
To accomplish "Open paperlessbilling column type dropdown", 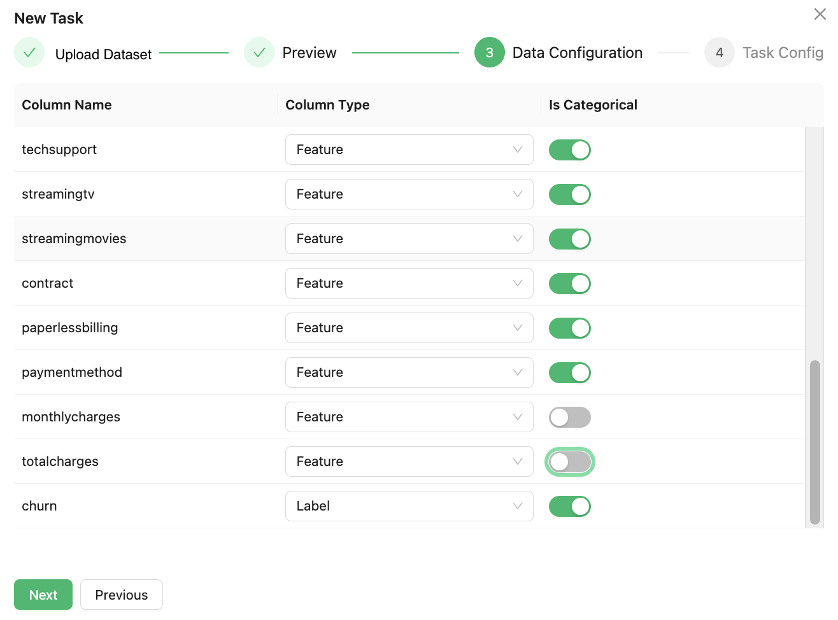I will point(409,328).
